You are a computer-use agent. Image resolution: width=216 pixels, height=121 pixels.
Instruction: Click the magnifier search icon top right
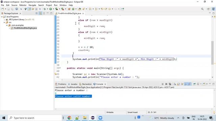click(202, 9)
